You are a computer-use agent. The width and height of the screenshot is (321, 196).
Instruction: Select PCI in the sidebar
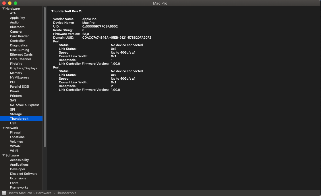(12, 82)
